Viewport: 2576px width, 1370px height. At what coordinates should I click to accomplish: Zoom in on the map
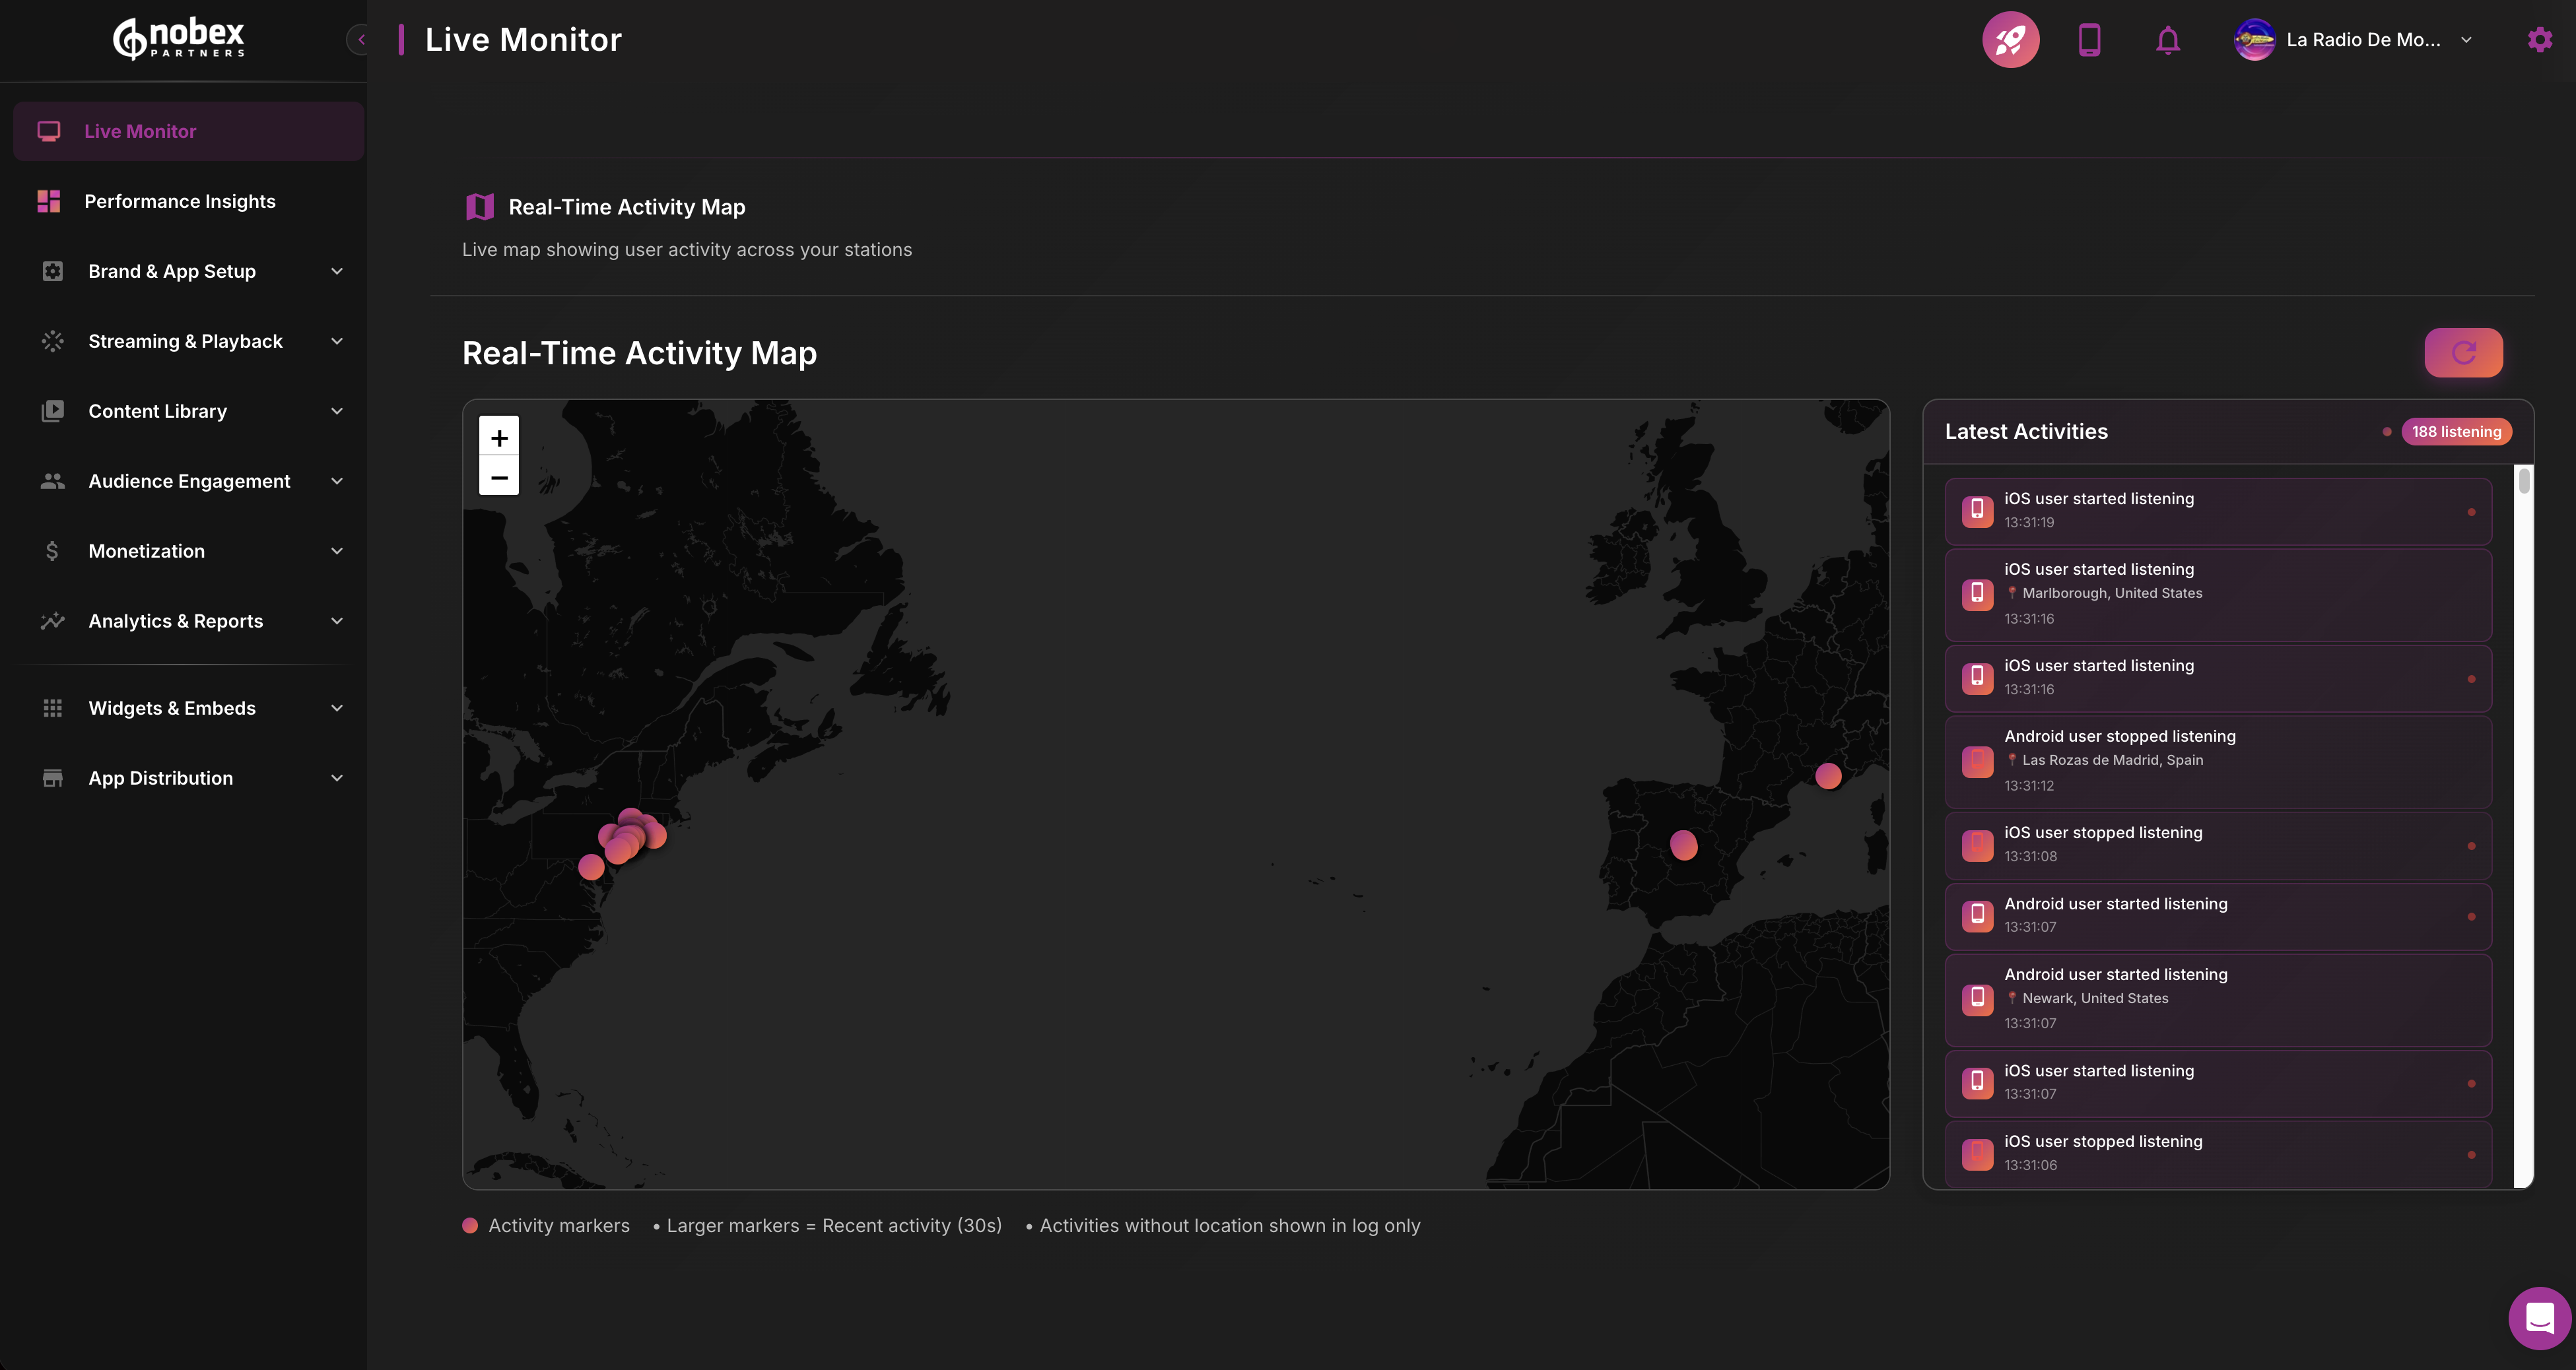(x=499, y=437)
